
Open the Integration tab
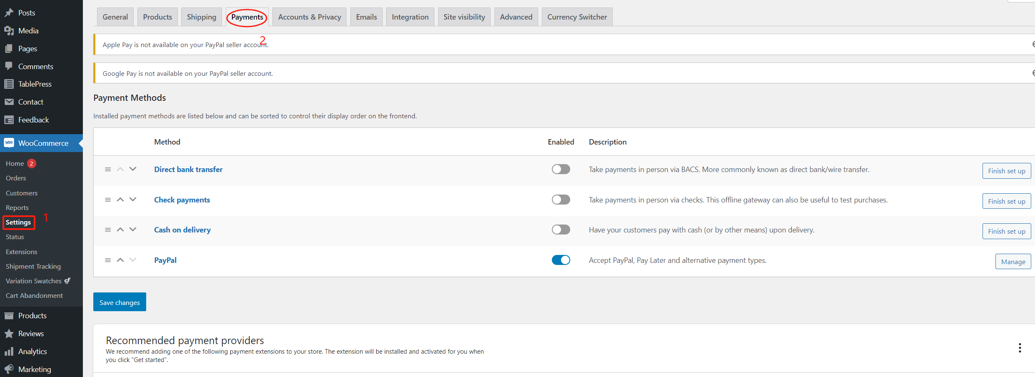[x=410, y=17]
